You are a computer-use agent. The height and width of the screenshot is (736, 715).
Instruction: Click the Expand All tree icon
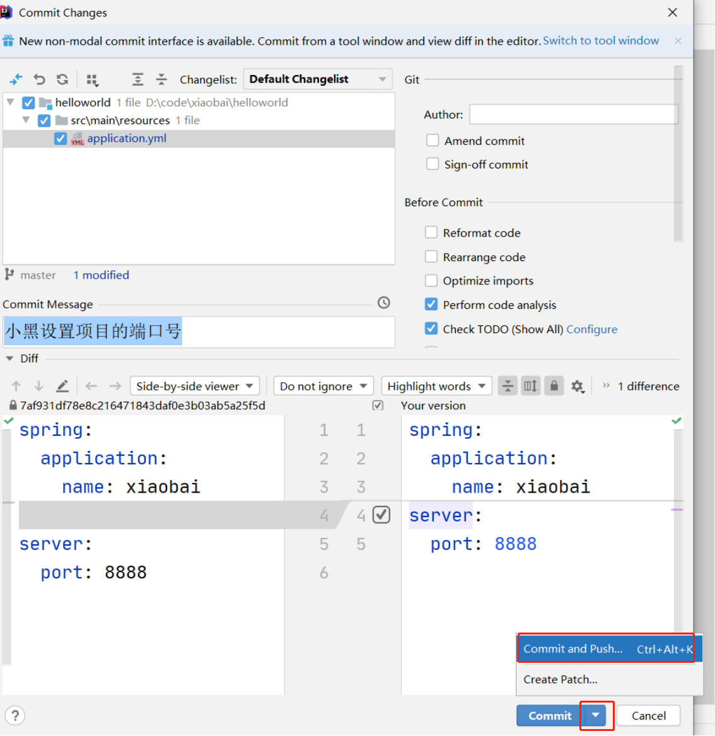pos(137,79)
